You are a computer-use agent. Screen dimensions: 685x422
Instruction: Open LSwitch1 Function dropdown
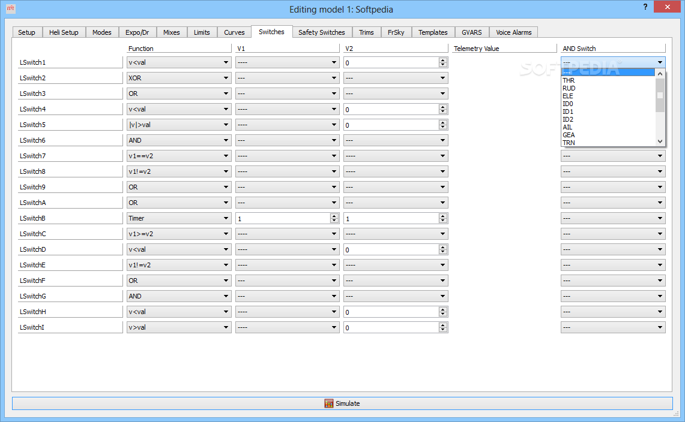[x=179, y=62]
